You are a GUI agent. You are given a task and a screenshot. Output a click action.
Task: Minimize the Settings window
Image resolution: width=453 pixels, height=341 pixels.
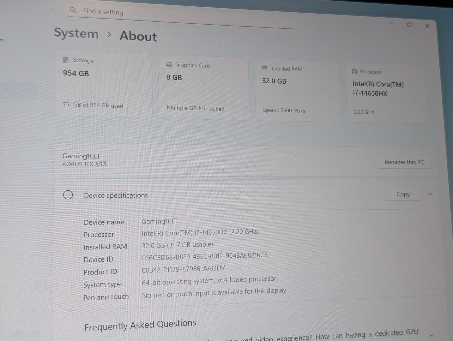pyautogui.click(x=391, y=24)
